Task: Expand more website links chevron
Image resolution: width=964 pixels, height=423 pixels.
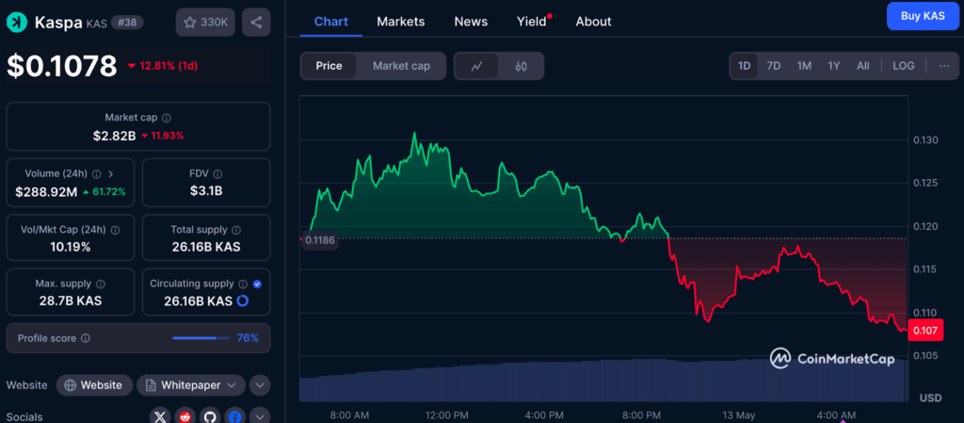Action: (x=260, y=385)
